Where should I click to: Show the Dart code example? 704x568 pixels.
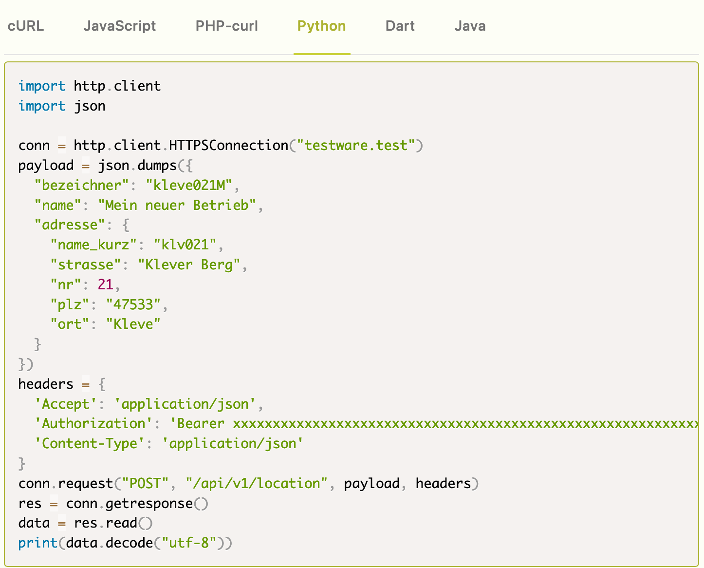click(x=400, y=26)
